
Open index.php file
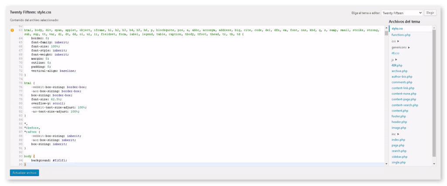coord(398,140)
